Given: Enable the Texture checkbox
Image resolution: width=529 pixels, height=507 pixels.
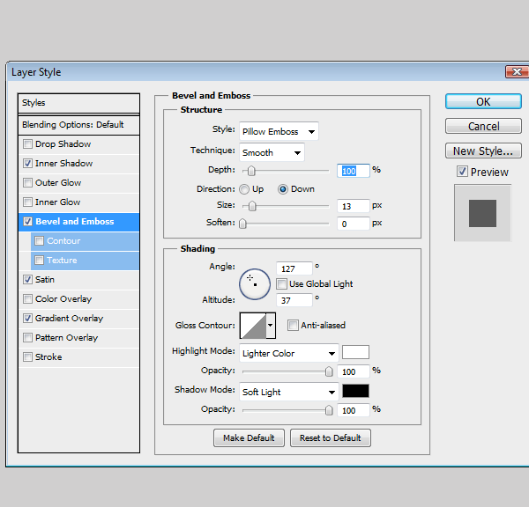Looking at the screenshot, I should tap(39, 261).
